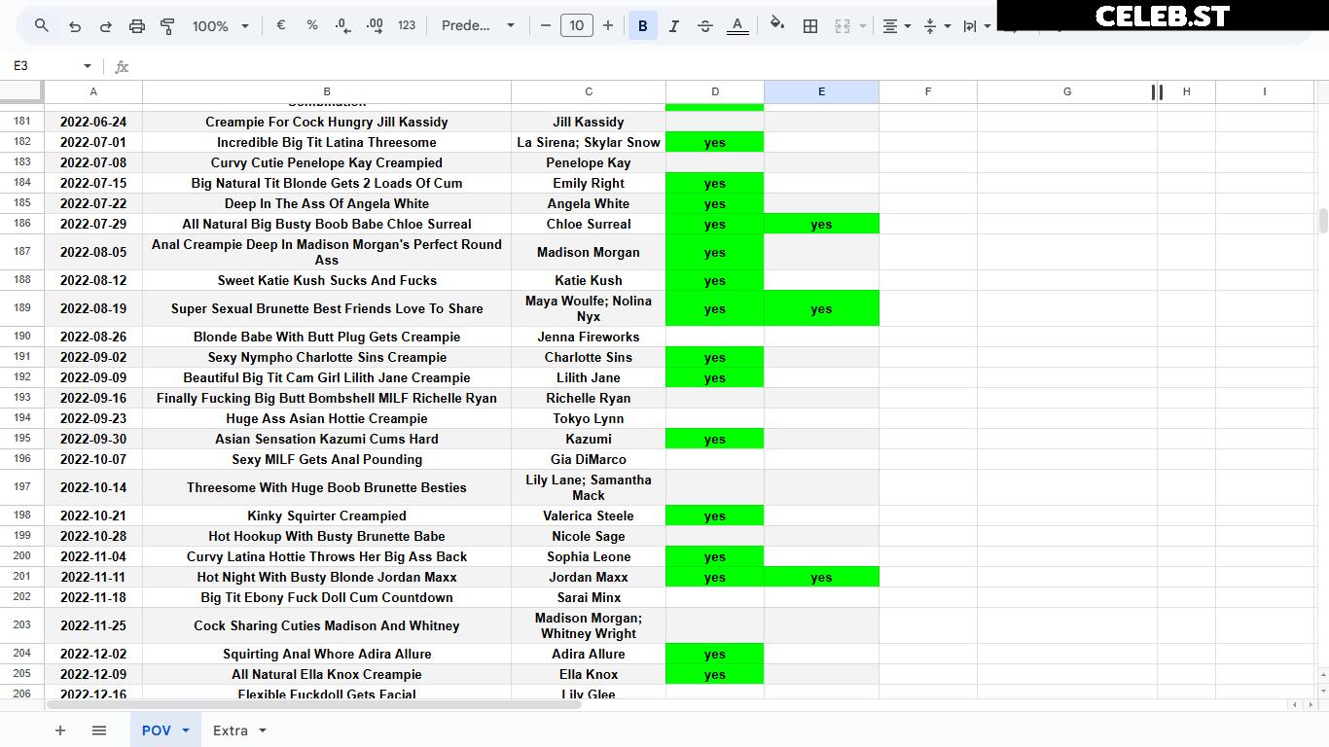Toggle strikethrough formatting
The height and width of the screenshot is (747, 1329).
705,26
